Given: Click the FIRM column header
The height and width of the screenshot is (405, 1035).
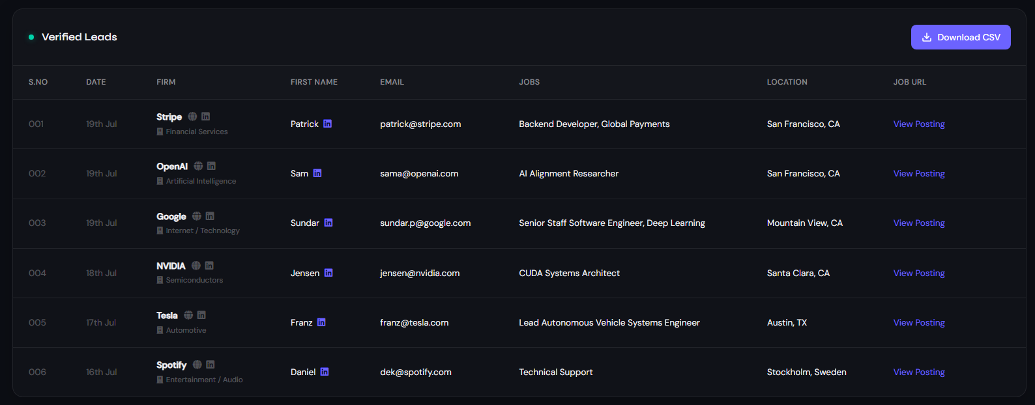Looking at the screenshot, I should (166, 82).
